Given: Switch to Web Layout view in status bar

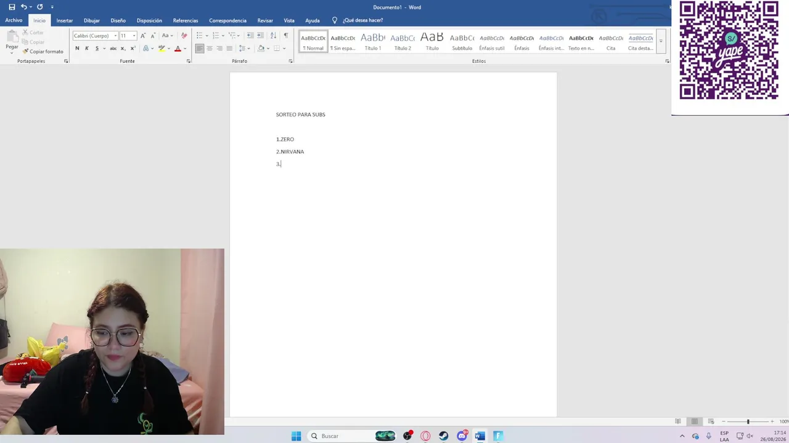Looking at the screenshot, I should click(x=711, y=421).
